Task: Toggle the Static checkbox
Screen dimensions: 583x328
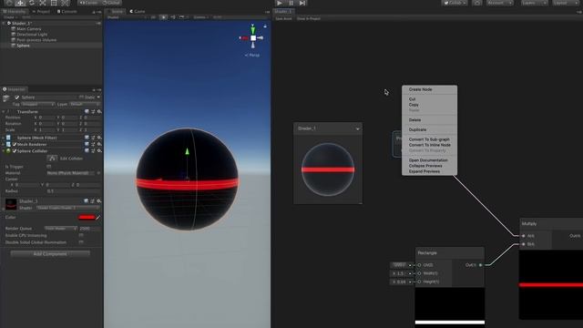Action: [x=81, y=97]
